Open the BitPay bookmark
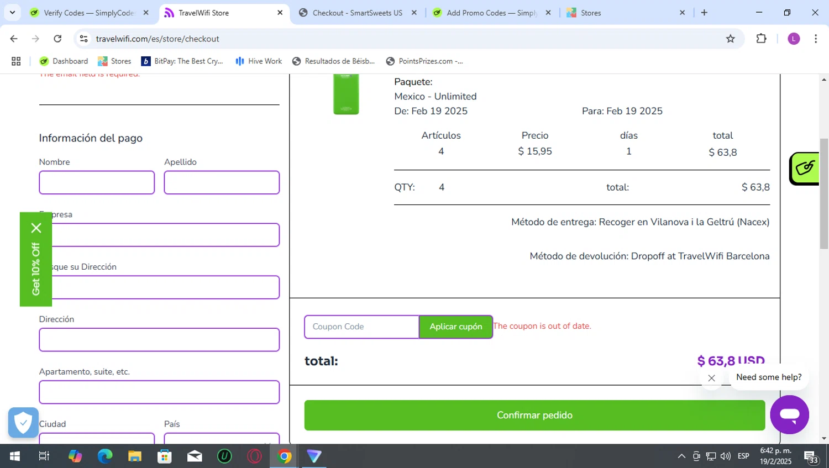The width and height of the screenshot is (829, 468). [182, 61]
